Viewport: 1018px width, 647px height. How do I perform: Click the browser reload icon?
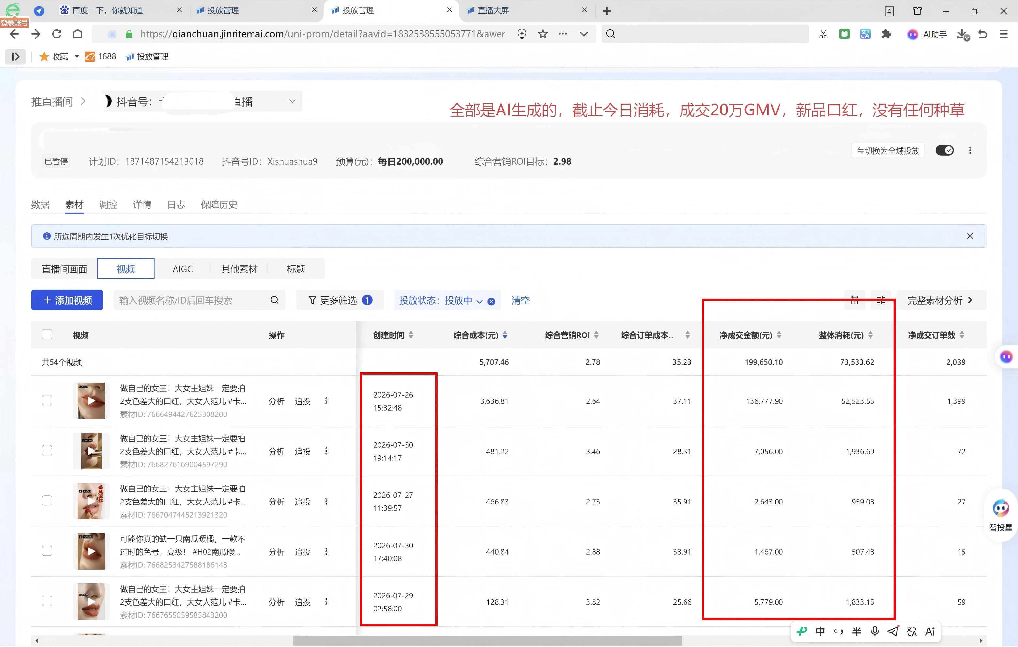tap(57, 34)
